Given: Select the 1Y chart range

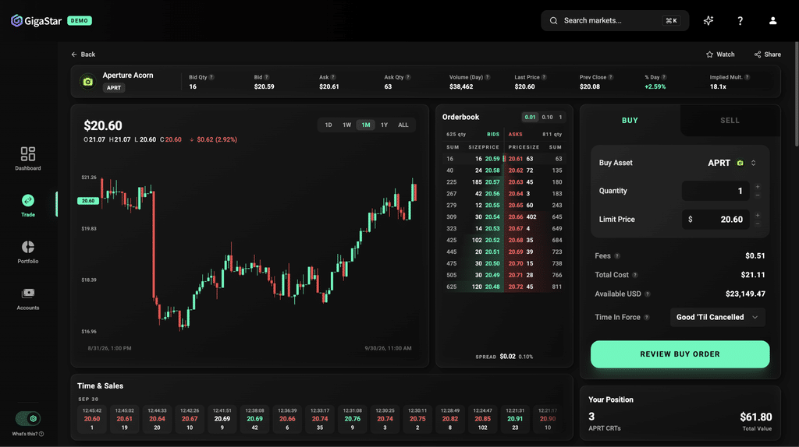Looking at the screenshot, I should (384, 125).
